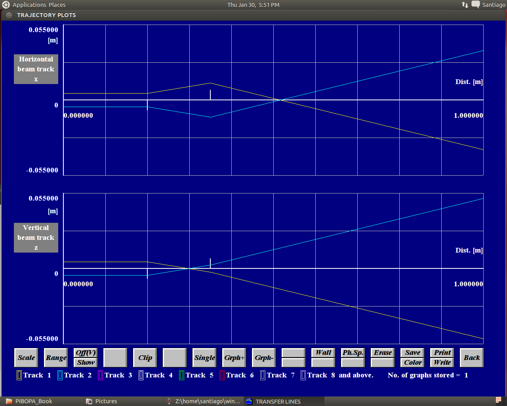
Task: Open the Places menu
Action: click(57, 5)
